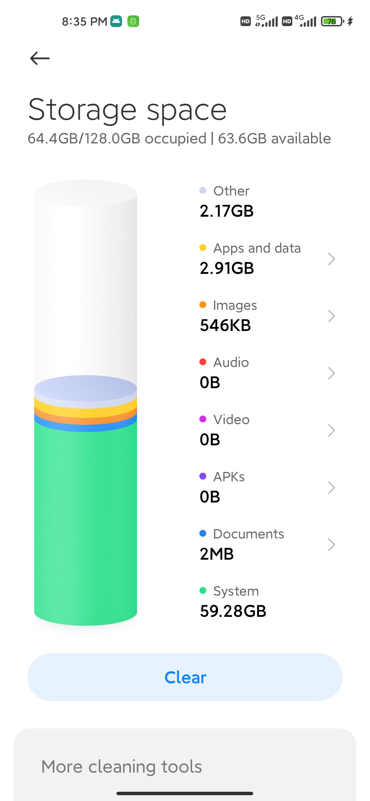Click the Android system icon near the clock

coord(116,22)
